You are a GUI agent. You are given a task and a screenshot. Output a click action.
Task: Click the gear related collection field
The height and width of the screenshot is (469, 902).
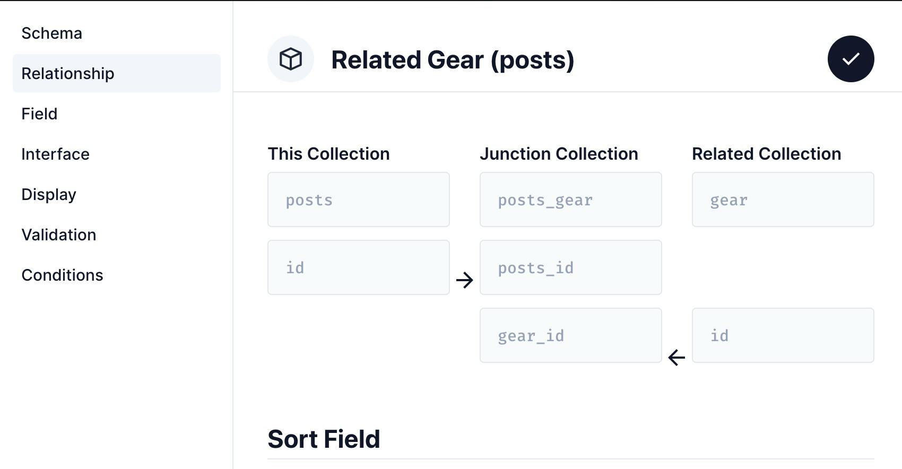(x=783, y=199)
